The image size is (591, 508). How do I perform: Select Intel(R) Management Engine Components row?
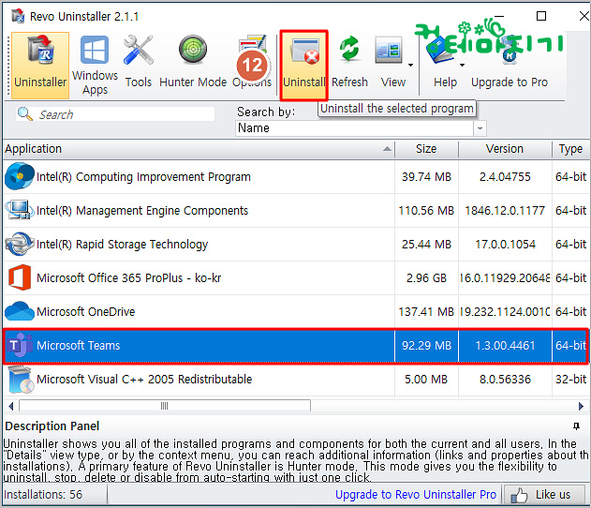[296, 211]
